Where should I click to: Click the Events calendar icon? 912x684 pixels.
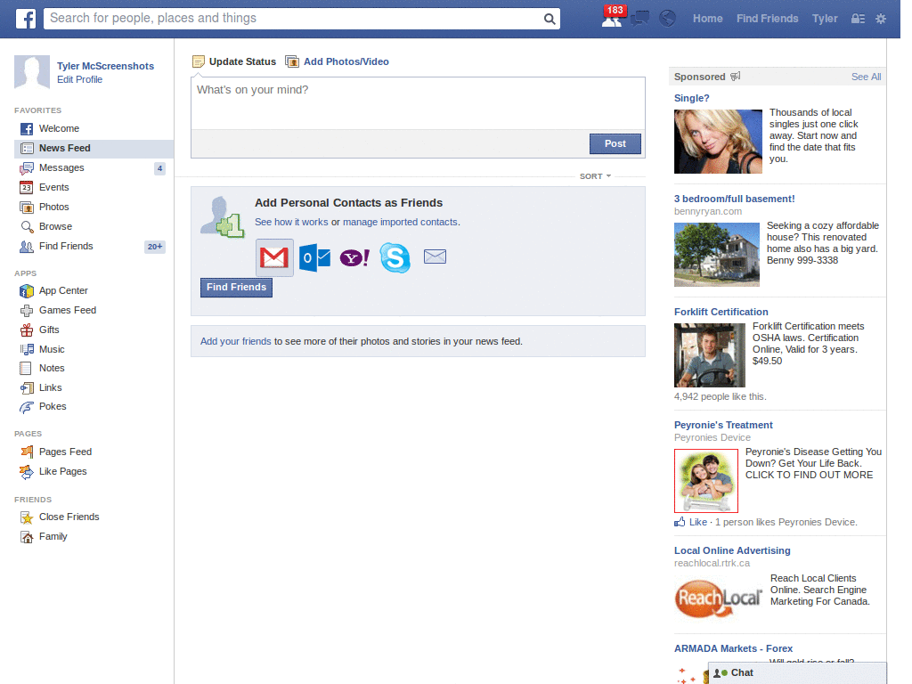[x=27, y=187]
